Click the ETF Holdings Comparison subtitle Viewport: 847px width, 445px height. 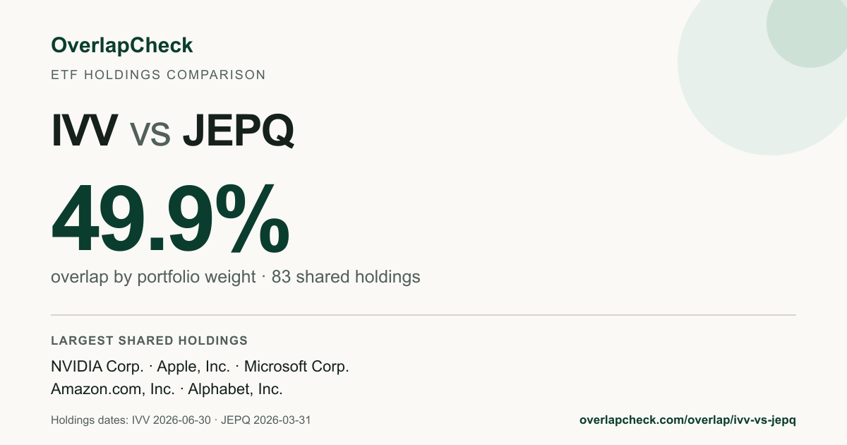coord(158,75)
